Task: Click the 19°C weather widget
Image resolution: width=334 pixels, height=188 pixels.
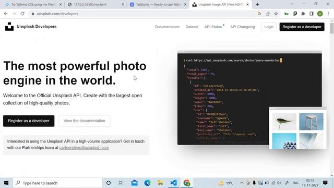Action: point(226,183)
